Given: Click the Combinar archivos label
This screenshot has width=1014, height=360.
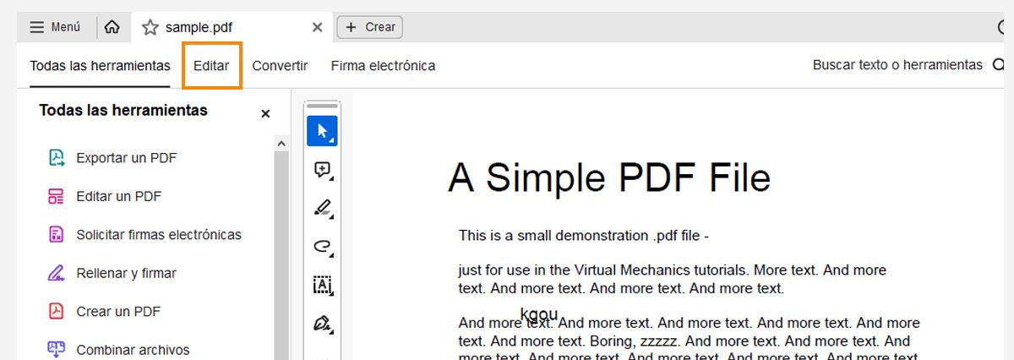Looking at the screenshot, I should coord(133,350).
